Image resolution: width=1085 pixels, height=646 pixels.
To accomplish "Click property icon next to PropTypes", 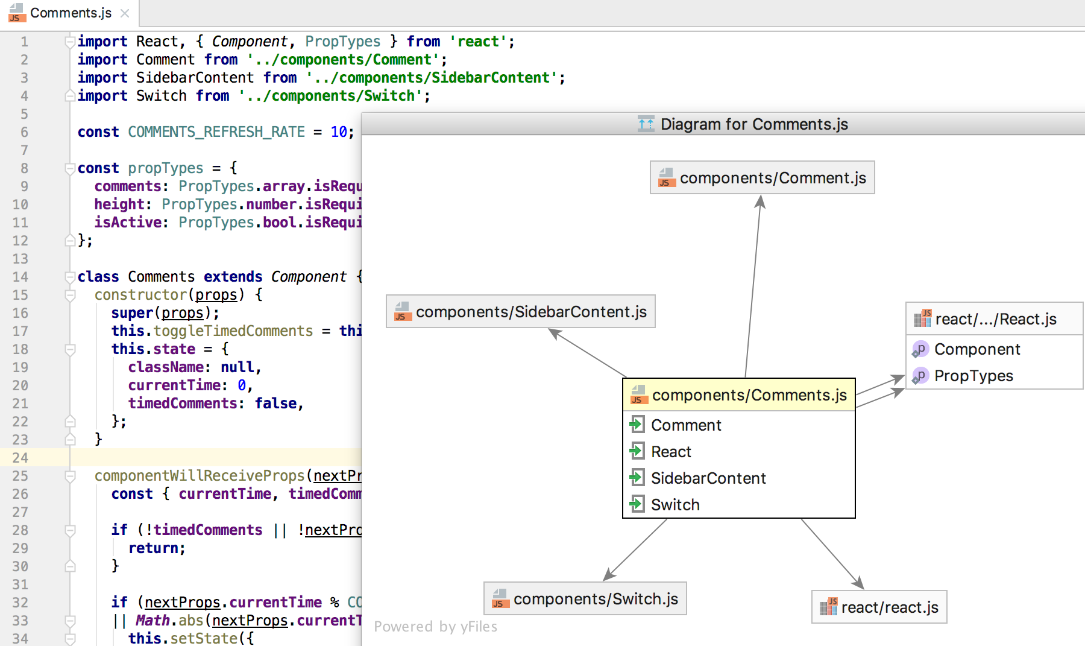I will (920, 376).
